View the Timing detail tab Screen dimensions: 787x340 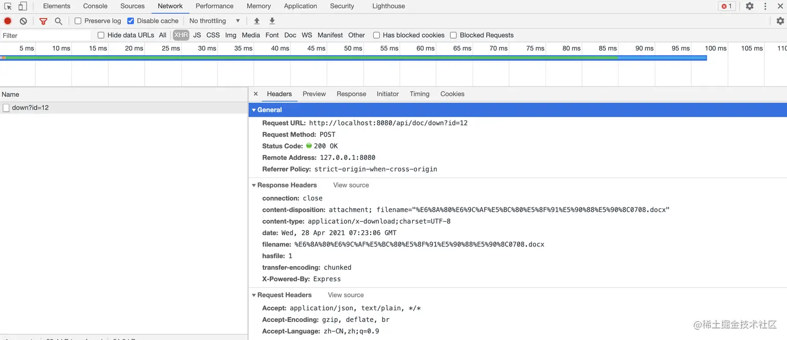click(420, 94)
